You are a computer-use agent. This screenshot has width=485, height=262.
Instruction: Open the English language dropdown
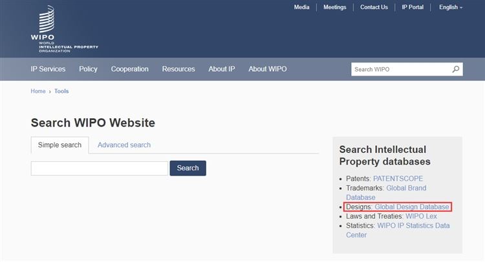click(x=451, y=7)
